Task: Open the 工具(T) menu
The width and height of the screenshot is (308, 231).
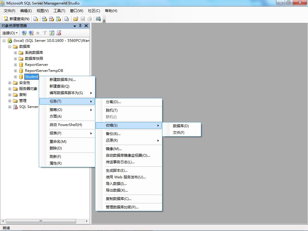Action: click(59, 11)
